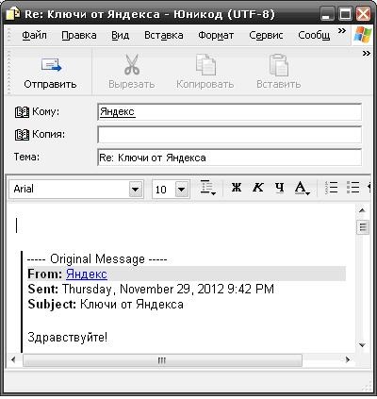Click vertical scrollbar down arrow

[x=362, y=345]
